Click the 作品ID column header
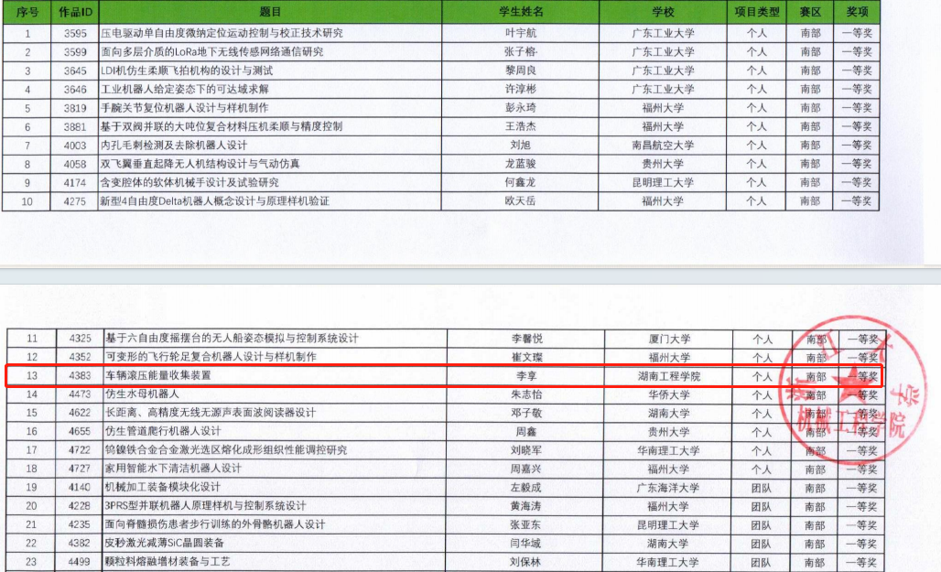The image size is (941, 572). click(x=75, y=12)
